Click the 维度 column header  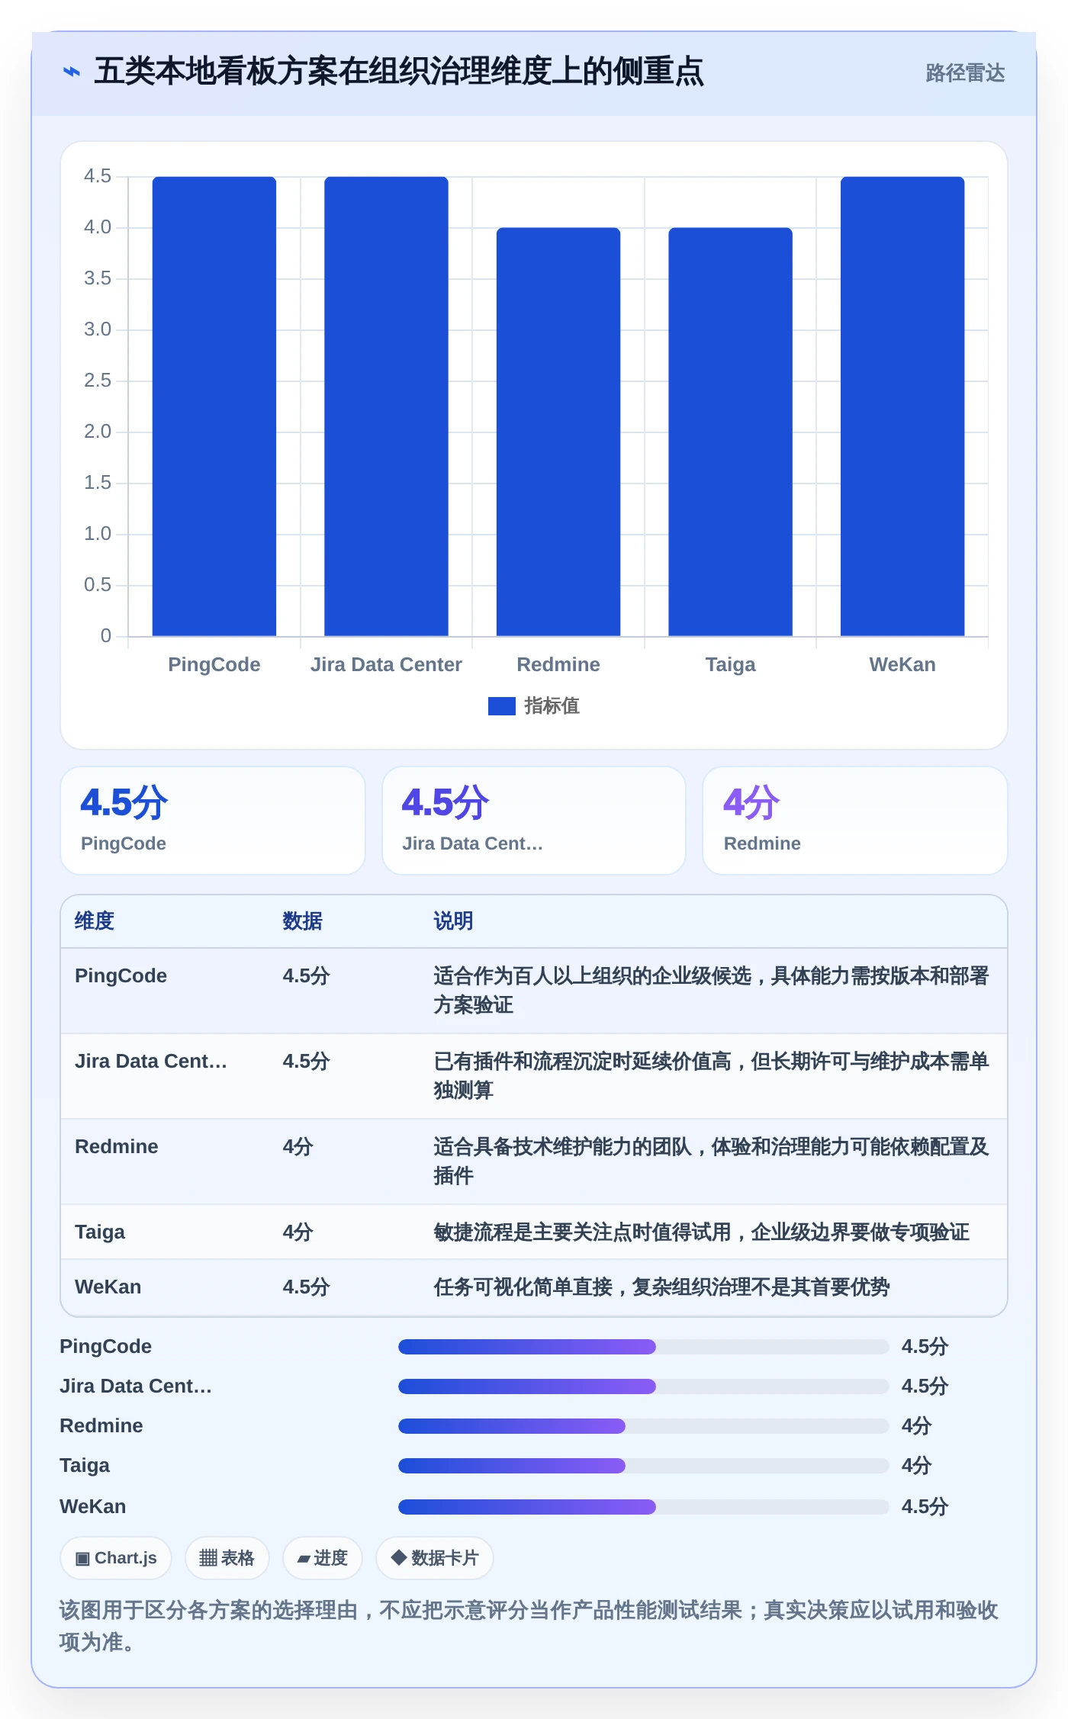[95, 921]
